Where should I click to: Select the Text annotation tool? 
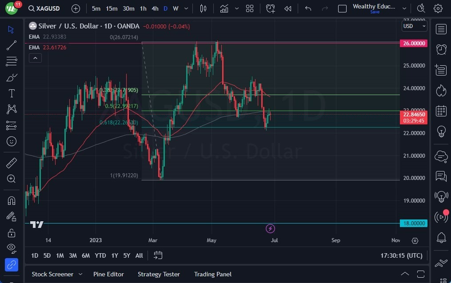pos(12,93)
